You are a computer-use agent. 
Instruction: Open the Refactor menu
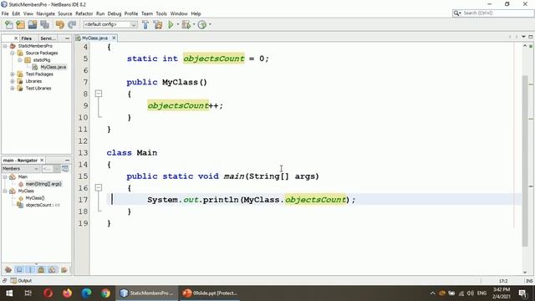pyautogui.click(x=84, y=13)
